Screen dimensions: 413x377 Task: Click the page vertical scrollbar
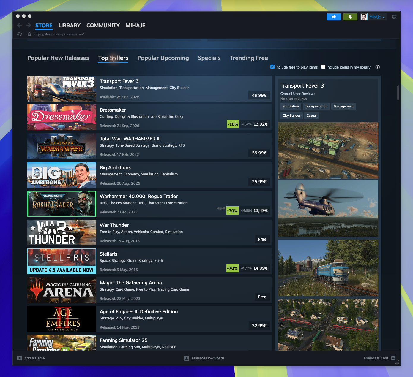coord(398,93)
